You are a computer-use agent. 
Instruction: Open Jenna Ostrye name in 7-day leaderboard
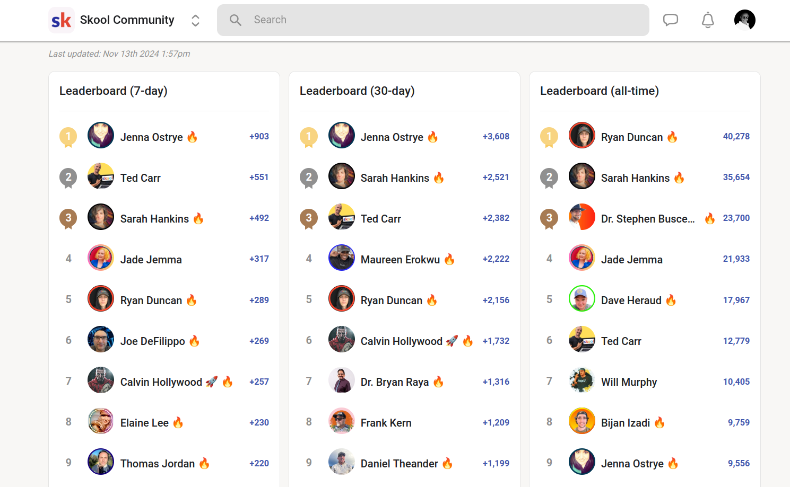(x=152, y=137)
